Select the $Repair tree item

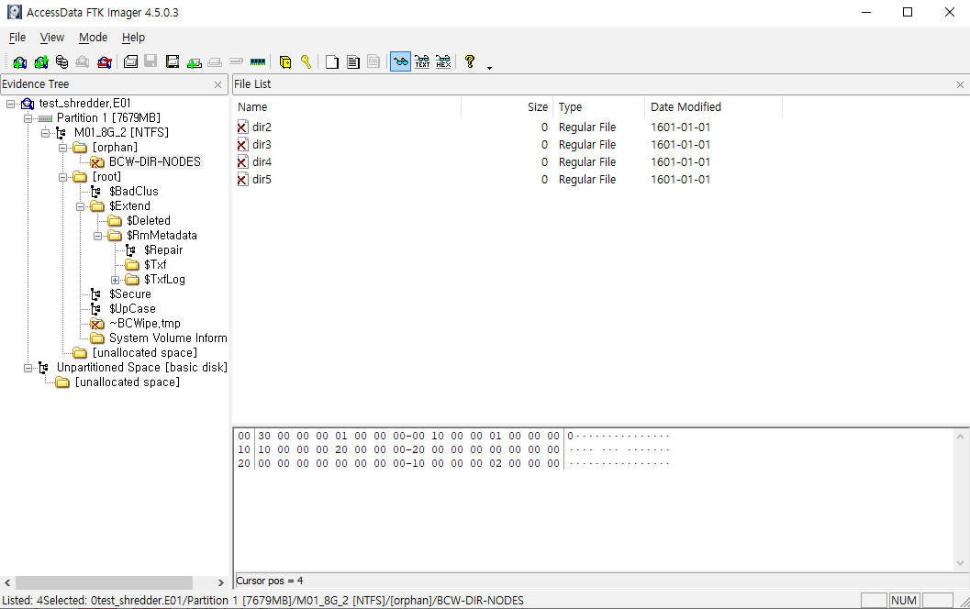(163, 250)
